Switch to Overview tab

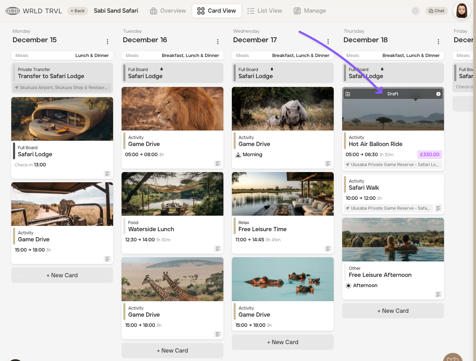pos(168,11)
